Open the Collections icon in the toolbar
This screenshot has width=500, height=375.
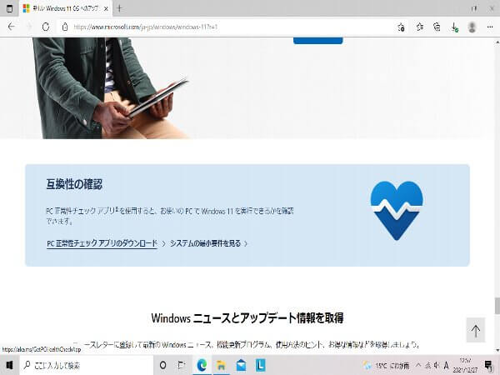[x=437, y=27]
